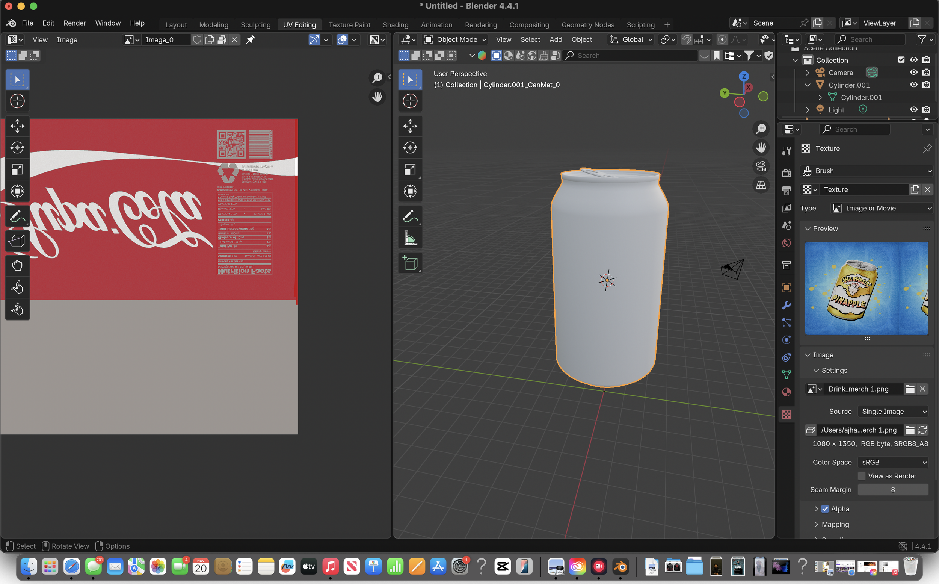Hide the Light in viewport
Screen dimensions: 939x584
(x=913, y=110)
